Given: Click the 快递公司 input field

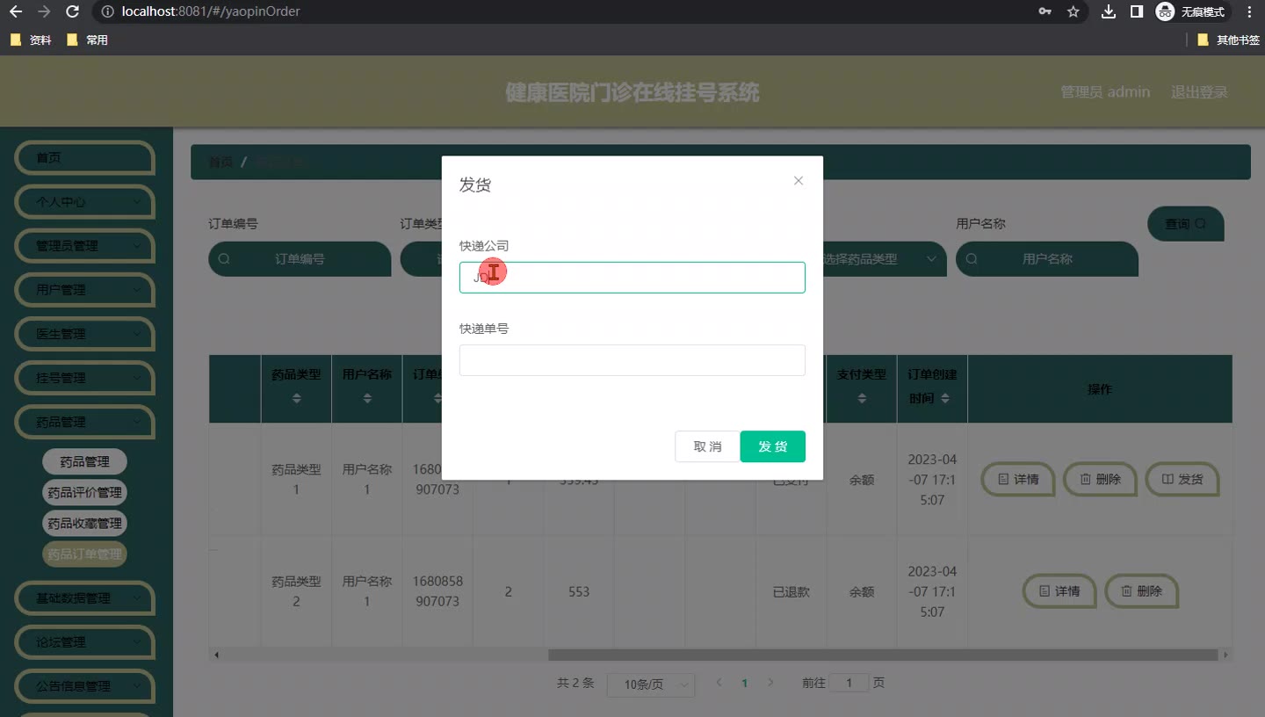Looking at the screenshot, I should (632, 278).
